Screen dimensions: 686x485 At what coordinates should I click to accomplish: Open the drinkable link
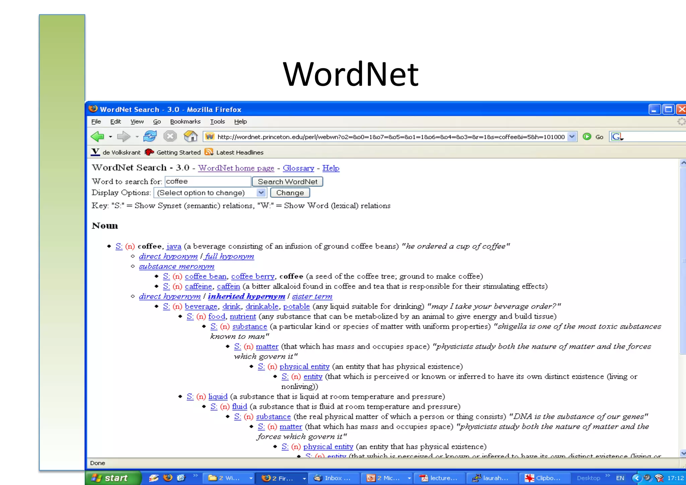coord(262,306)
